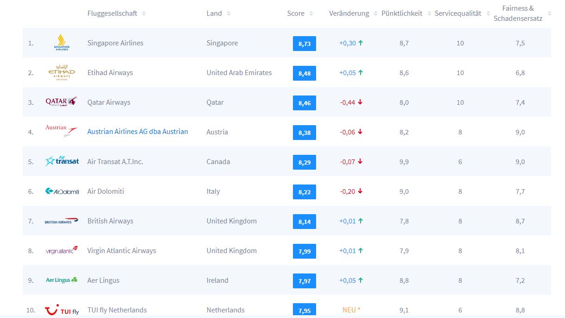Image resolution: width=565 pixels, height=318 pixels.
Task: Open Austrian Airlines AG dba Austrian link
Action: pyautogui.click(x=138, y=132)
